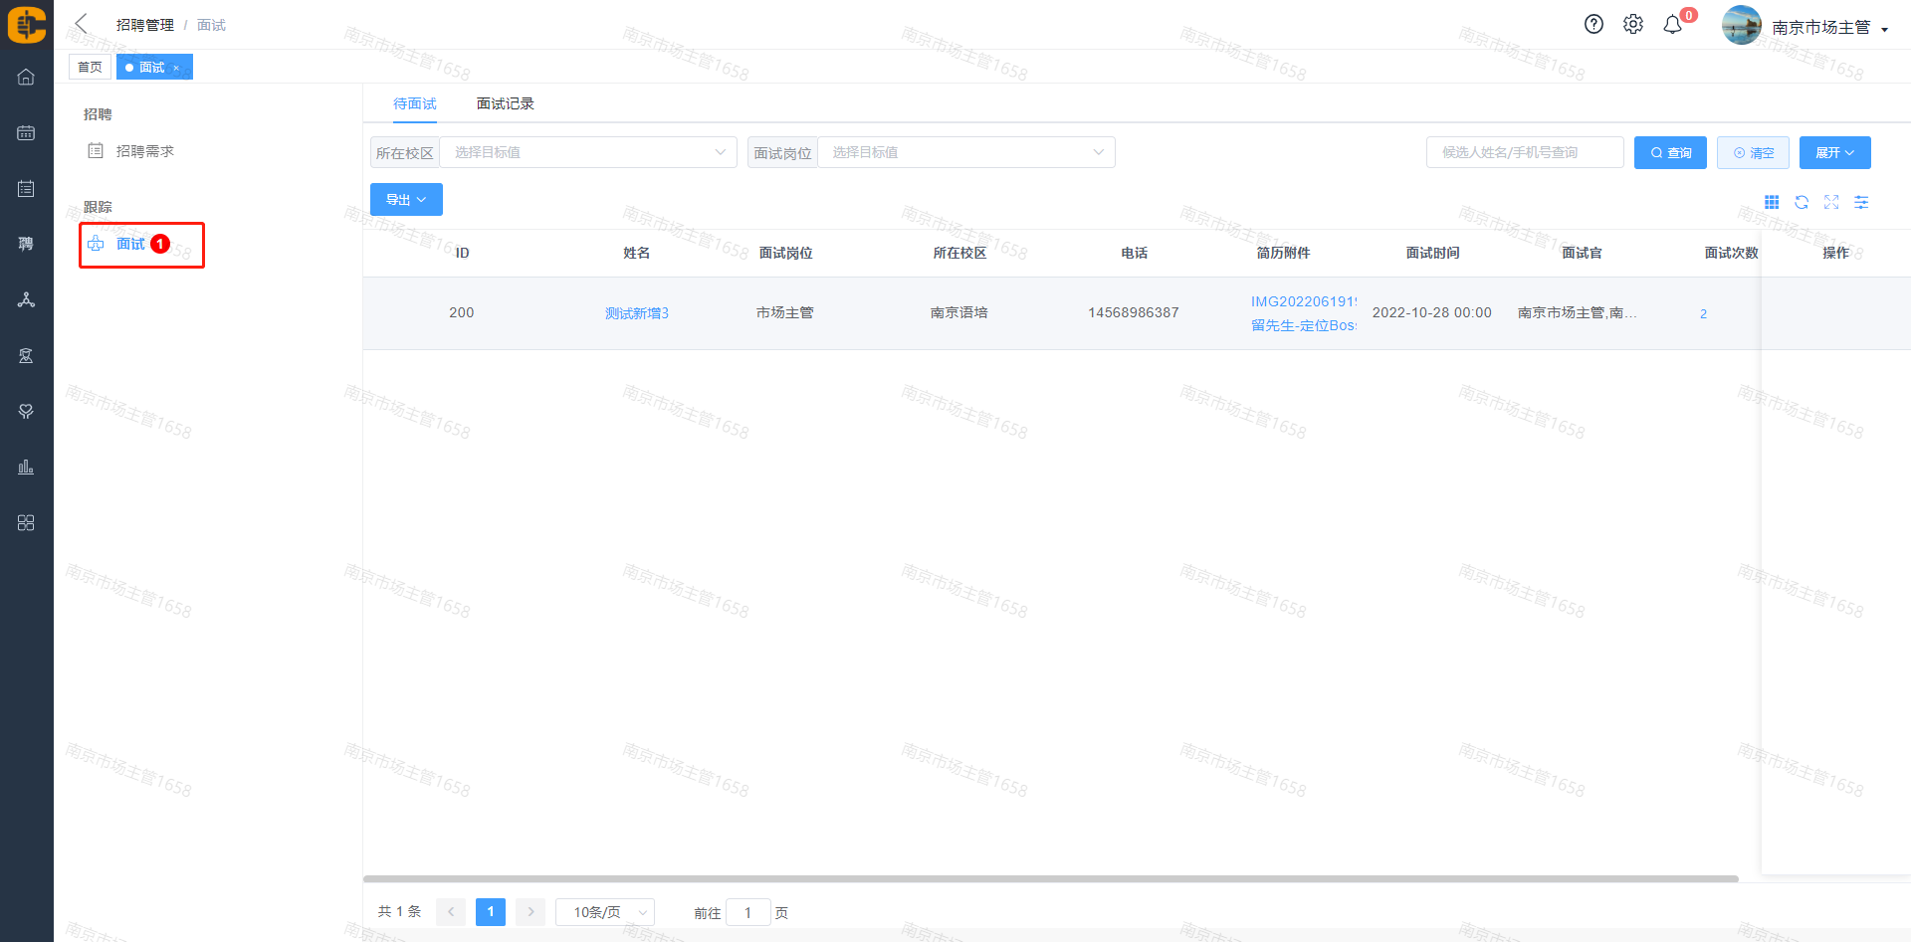This screenshot has height=942, width=1911.
Task: Click the help question mark icon
Action: tap(1593, 25)
